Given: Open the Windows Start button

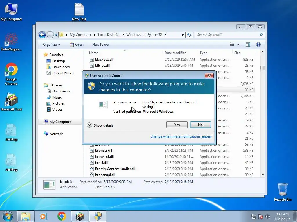Looking at the screenshot, I should [8, 216].
